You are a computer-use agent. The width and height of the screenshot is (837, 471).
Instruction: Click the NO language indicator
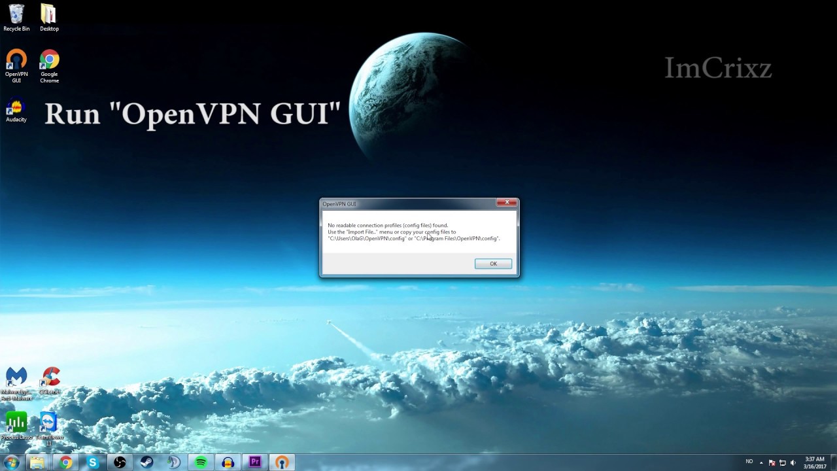coord(749,462)
